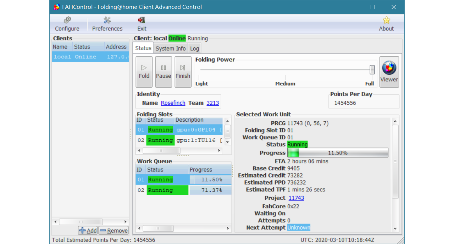Image resolution: width=454 pixels, height=244 pixels.
Task: Click the ETA 2 hours 06 mins value
Action: tap(308, 161)
